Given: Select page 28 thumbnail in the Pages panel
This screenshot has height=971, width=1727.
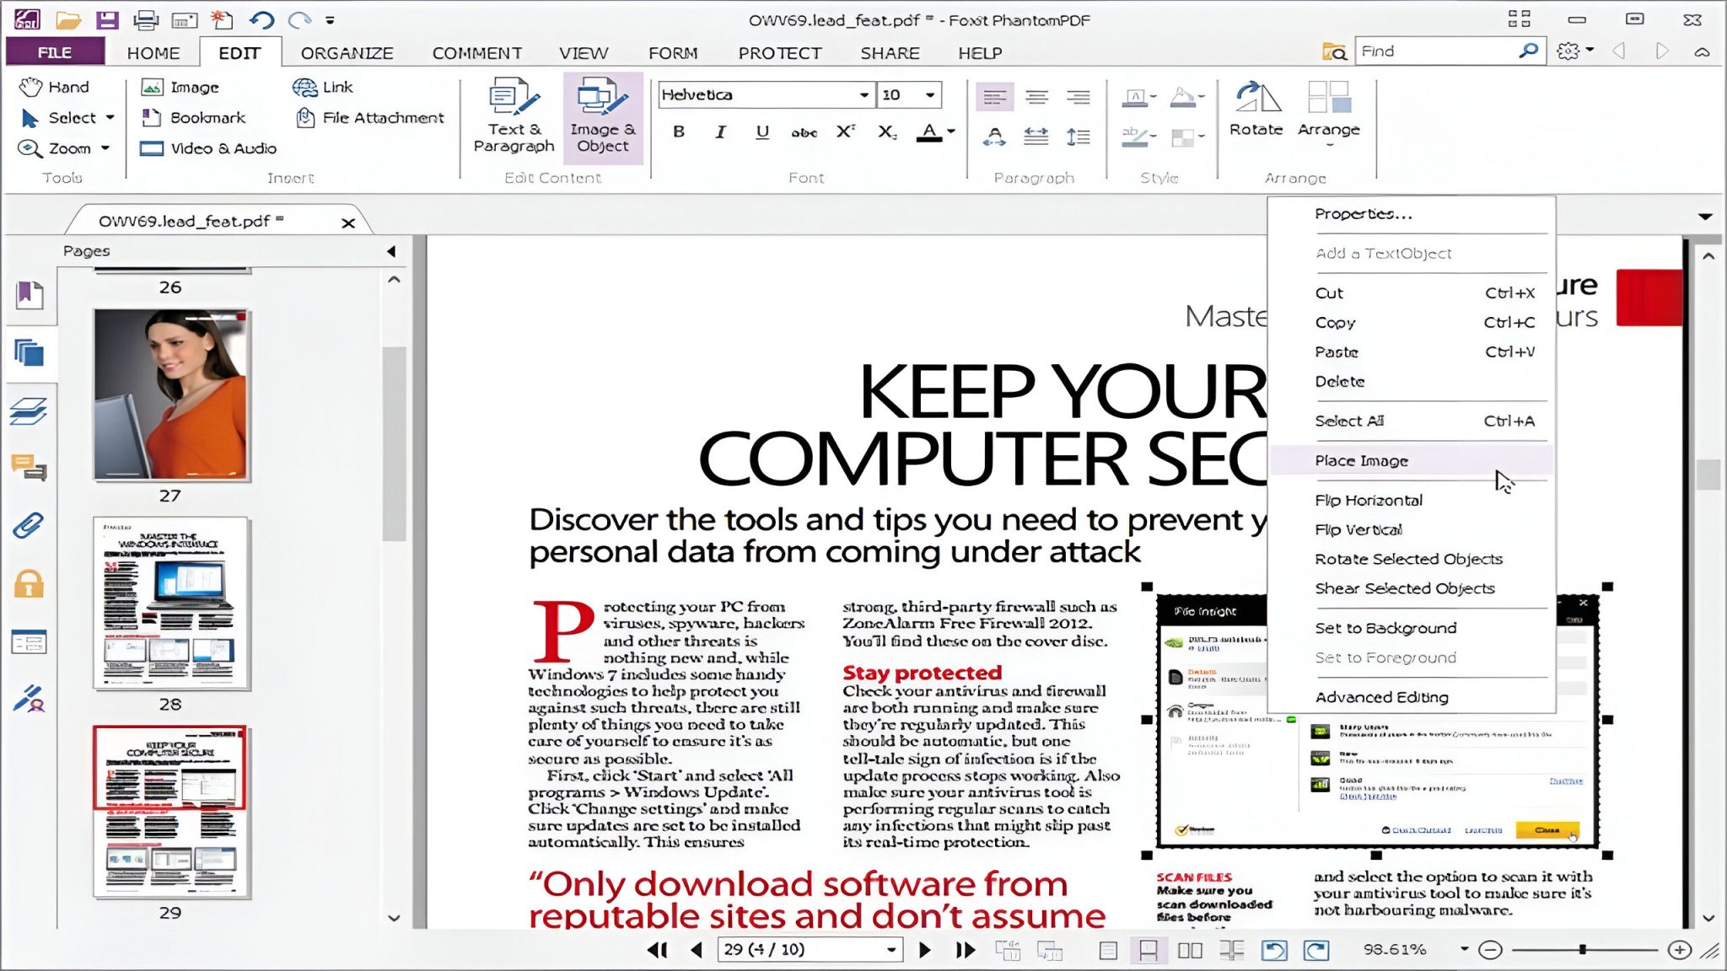Looking at the screenshot, I should point(170,605).
